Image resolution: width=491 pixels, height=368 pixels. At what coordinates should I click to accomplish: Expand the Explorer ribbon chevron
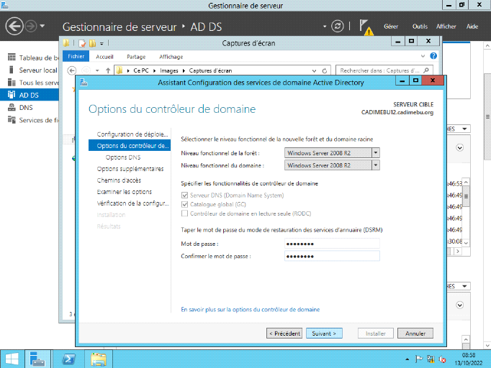[x=423, y=56]
